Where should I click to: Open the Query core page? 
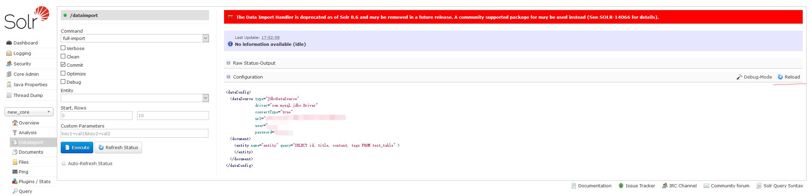pyautogui.click(x=25, y=191)
